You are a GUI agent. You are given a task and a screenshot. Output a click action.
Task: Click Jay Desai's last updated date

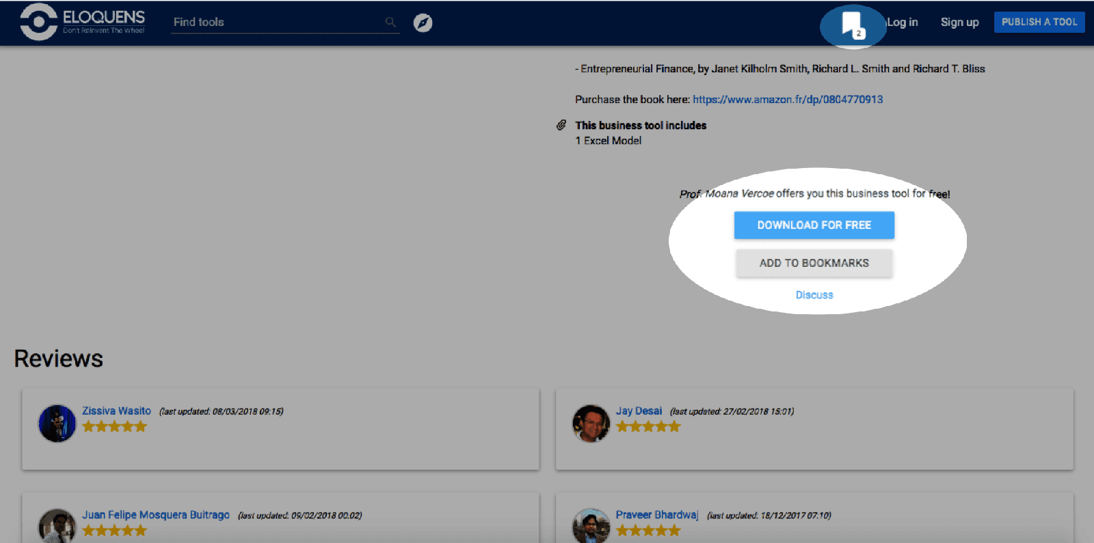732,411
